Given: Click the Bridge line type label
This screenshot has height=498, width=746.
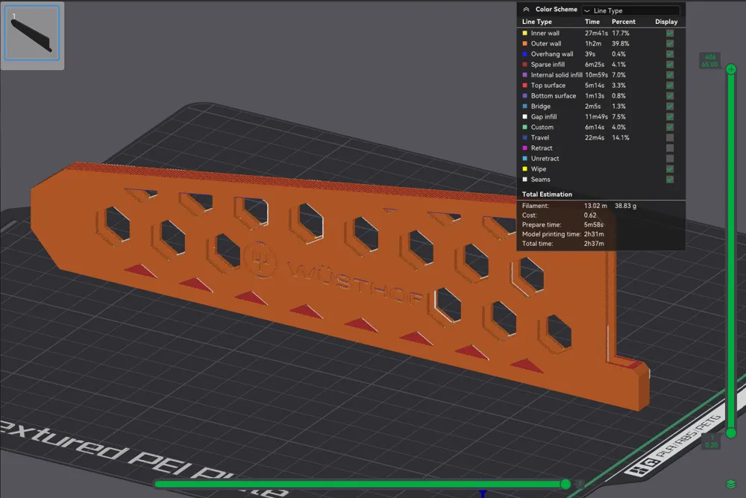Looking at the screenshot, I should coord(541,107).
